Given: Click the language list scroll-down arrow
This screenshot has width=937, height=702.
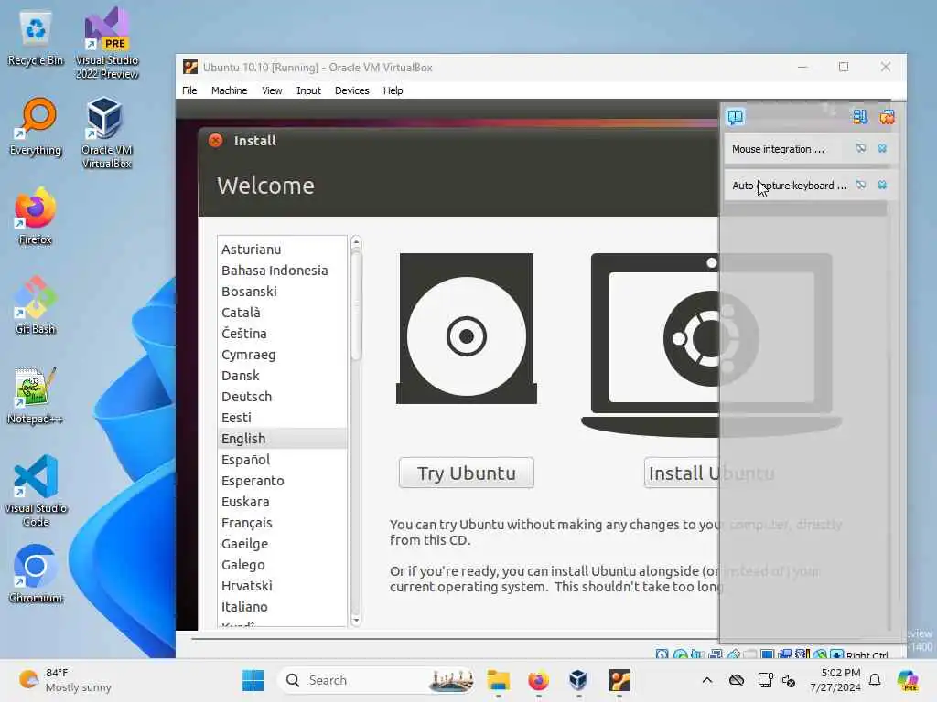Looking at the screenshot, I should (356, 621).
